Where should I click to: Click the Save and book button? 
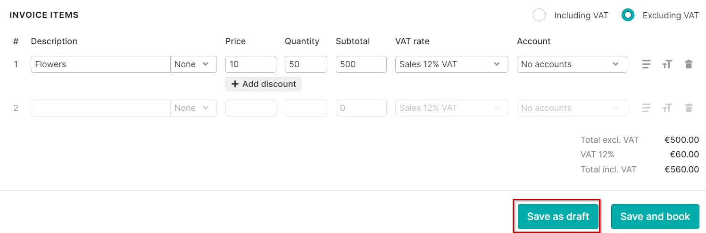655,217
